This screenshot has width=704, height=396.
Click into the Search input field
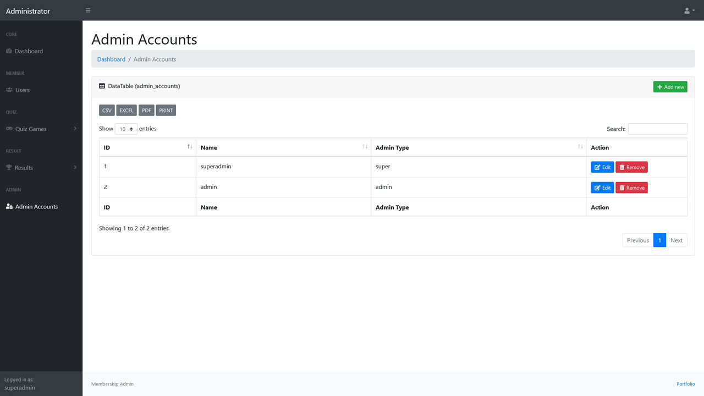click(657, 129)
